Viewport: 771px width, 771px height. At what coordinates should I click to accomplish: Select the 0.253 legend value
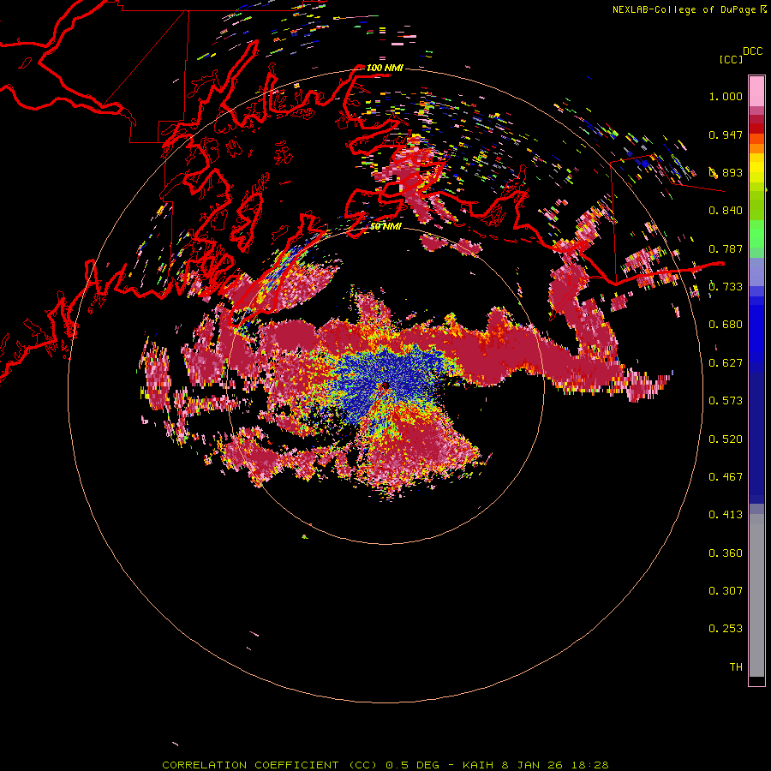726,629
